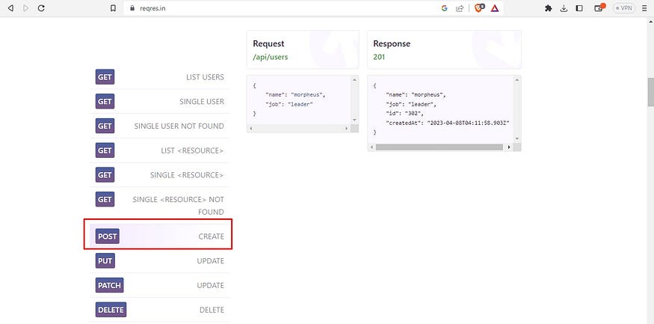Click the response box down scroll arrow
This screenshot has width=654, height=324.
coord(517,138)
